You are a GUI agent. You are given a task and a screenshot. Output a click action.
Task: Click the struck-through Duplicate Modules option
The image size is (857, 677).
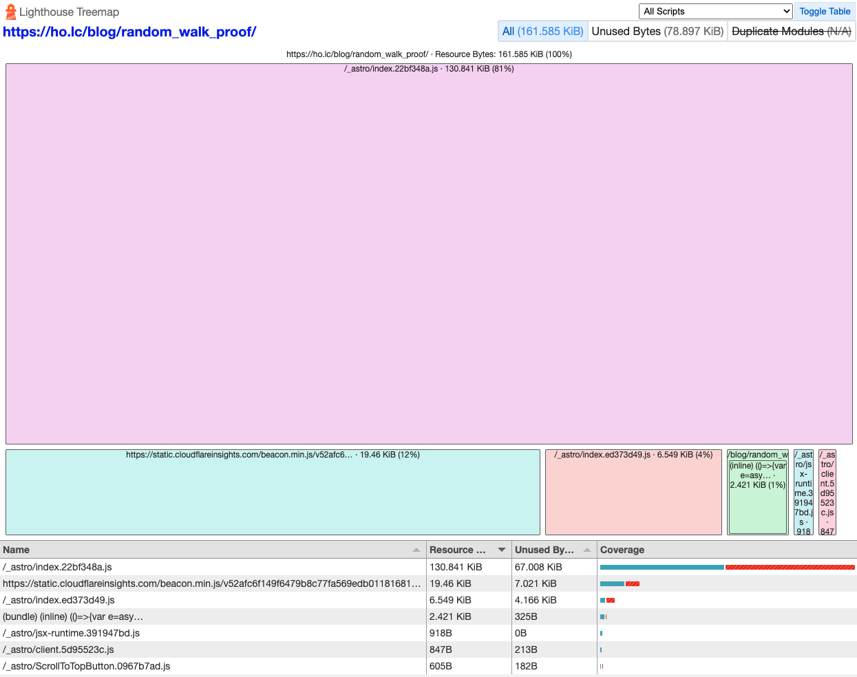coord(791,31)
